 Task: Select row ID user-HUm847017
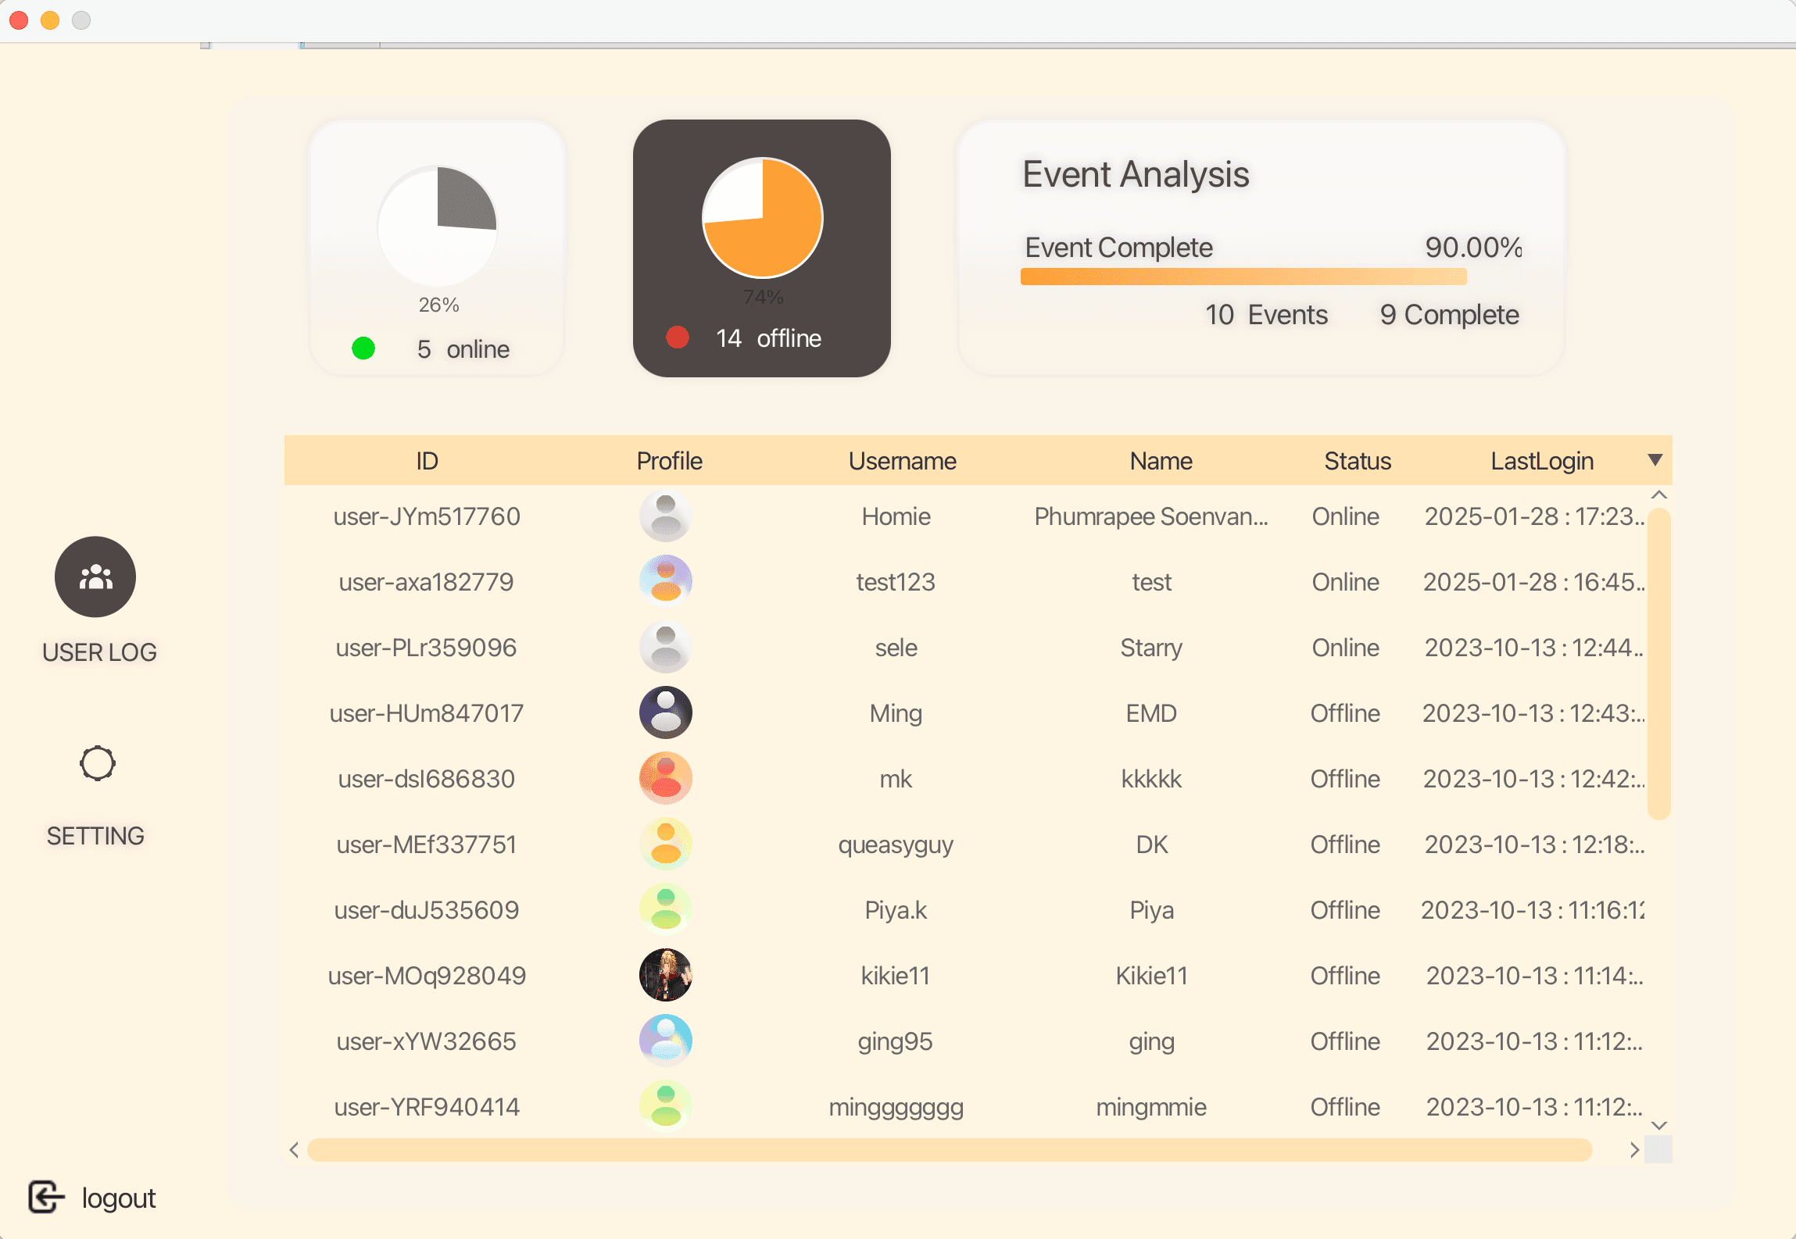click(427, 713)
